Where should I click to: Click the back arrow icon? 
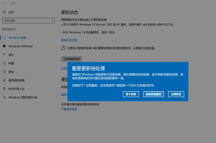4,3
